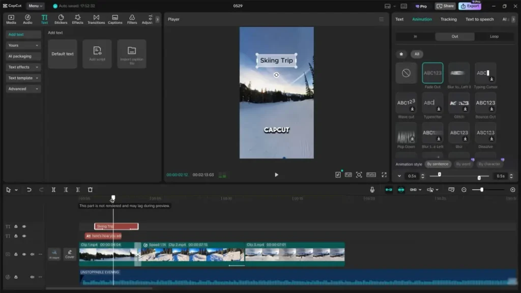
Task: Choose the Glitch animation
Action: click(459, 103)
